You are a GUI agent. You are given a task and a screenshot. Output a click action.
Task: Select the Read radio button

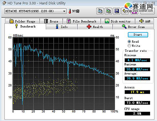click(129, 41)
